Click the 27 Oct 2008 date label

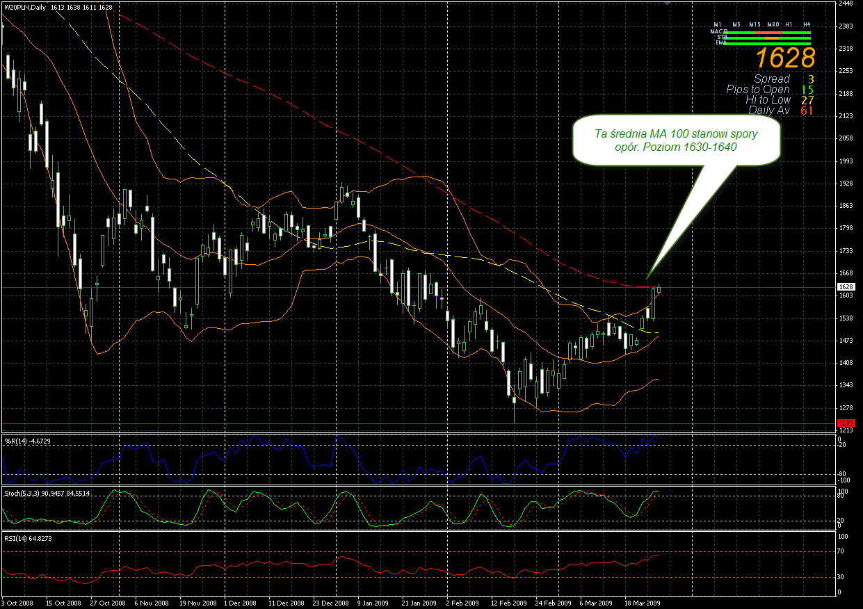(x=108, y=603)
